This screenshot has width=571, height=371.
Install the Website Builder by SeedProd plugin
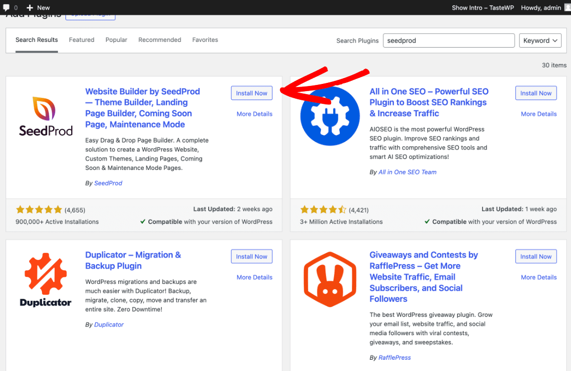pyautogui.click(x=252, y=93)
